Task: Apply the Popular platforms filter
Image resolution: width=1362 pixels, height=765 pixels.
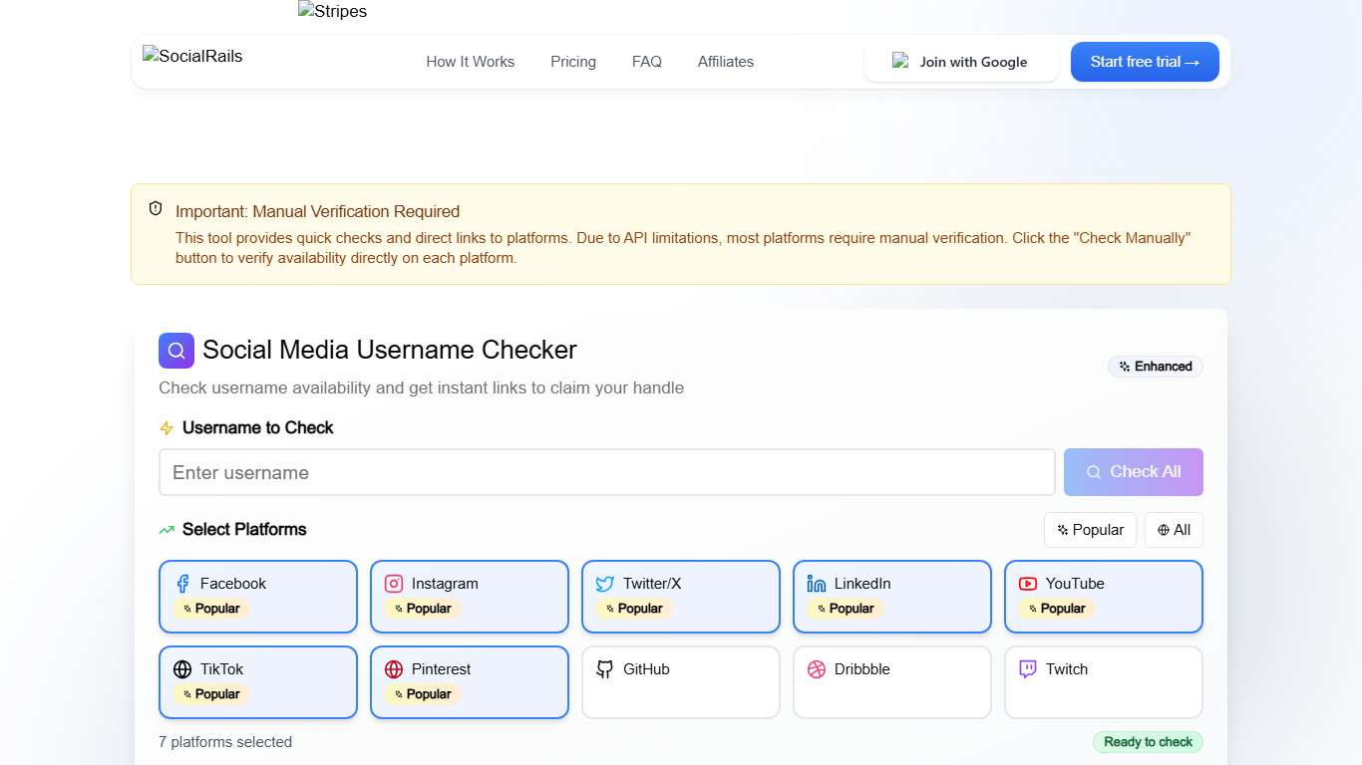Action: [x=1090, y=530]
